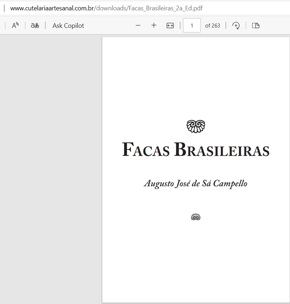Activate the Read aloud icon
Screen dimensions: 290x304
click(x=15, y=25)
